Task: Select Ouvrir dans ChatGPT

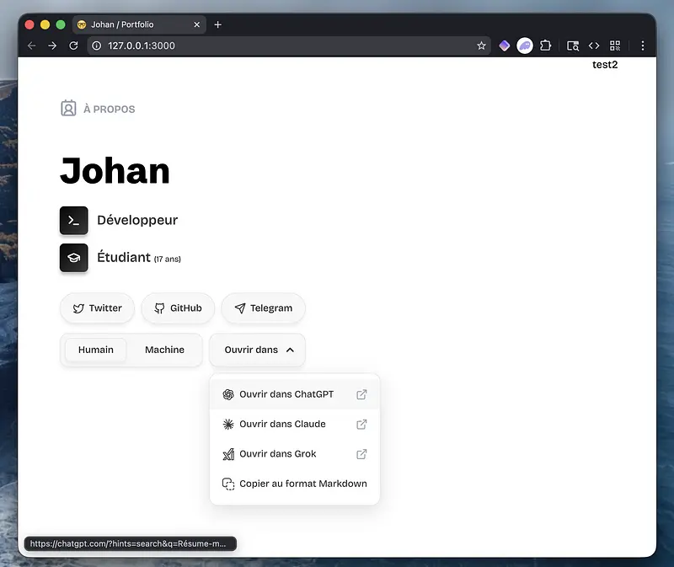Action: pyautogui.click(x=286, y=394)
